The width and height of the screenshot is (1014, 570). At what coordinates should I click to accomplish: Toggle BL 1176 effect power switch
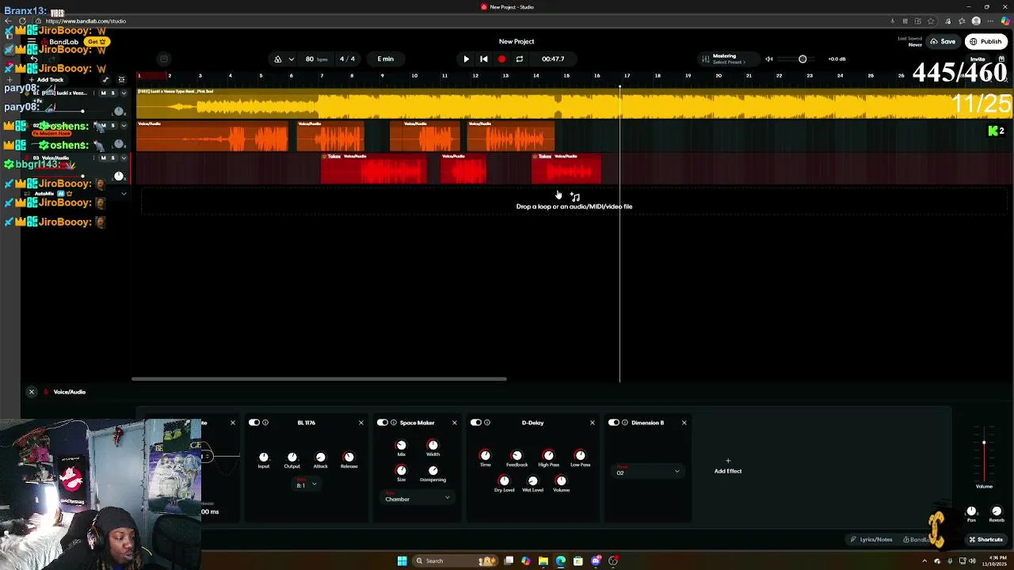(254, 423)
